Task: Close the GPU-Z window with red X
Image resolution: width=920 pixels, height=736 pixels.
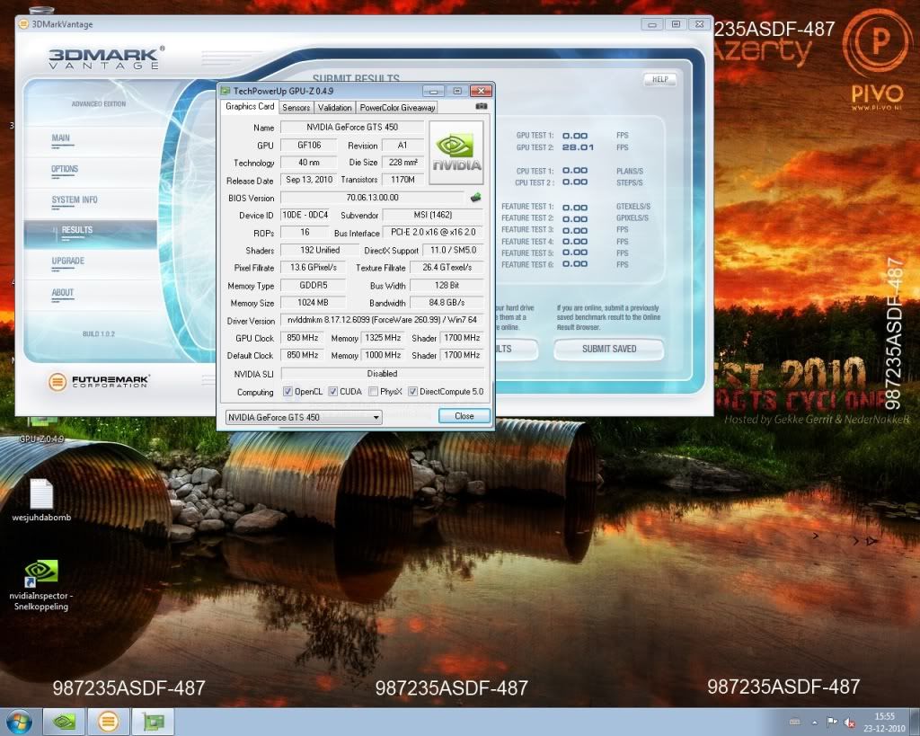Action: pos(481,91)
